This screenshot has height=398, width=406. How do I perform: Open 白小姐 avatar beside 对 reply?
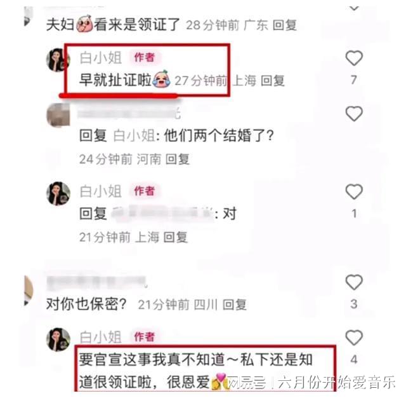tap(58, 193)
